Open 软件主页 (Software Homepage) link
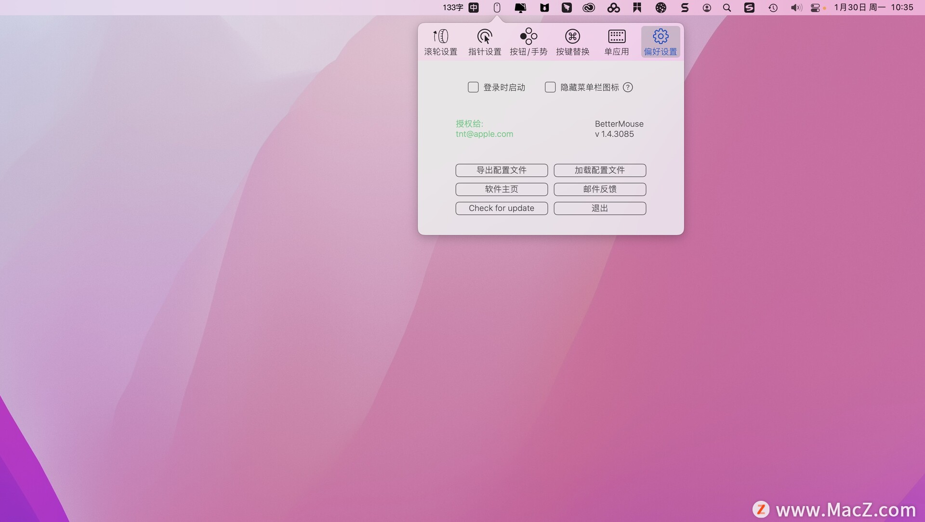 coord(501,189)
